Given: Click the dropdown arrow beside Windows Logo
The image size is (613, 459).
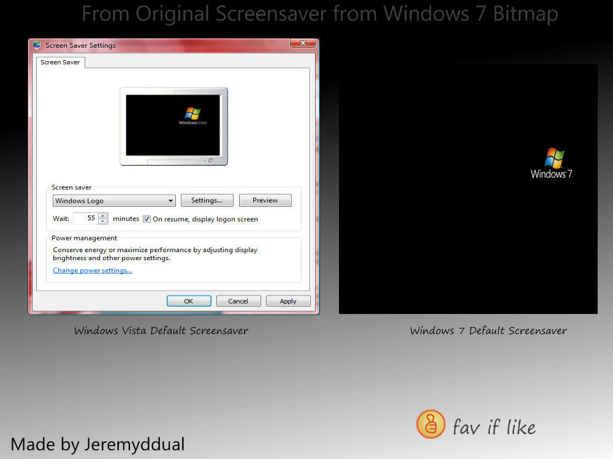Looking at the screenshot, I should 170,200.
